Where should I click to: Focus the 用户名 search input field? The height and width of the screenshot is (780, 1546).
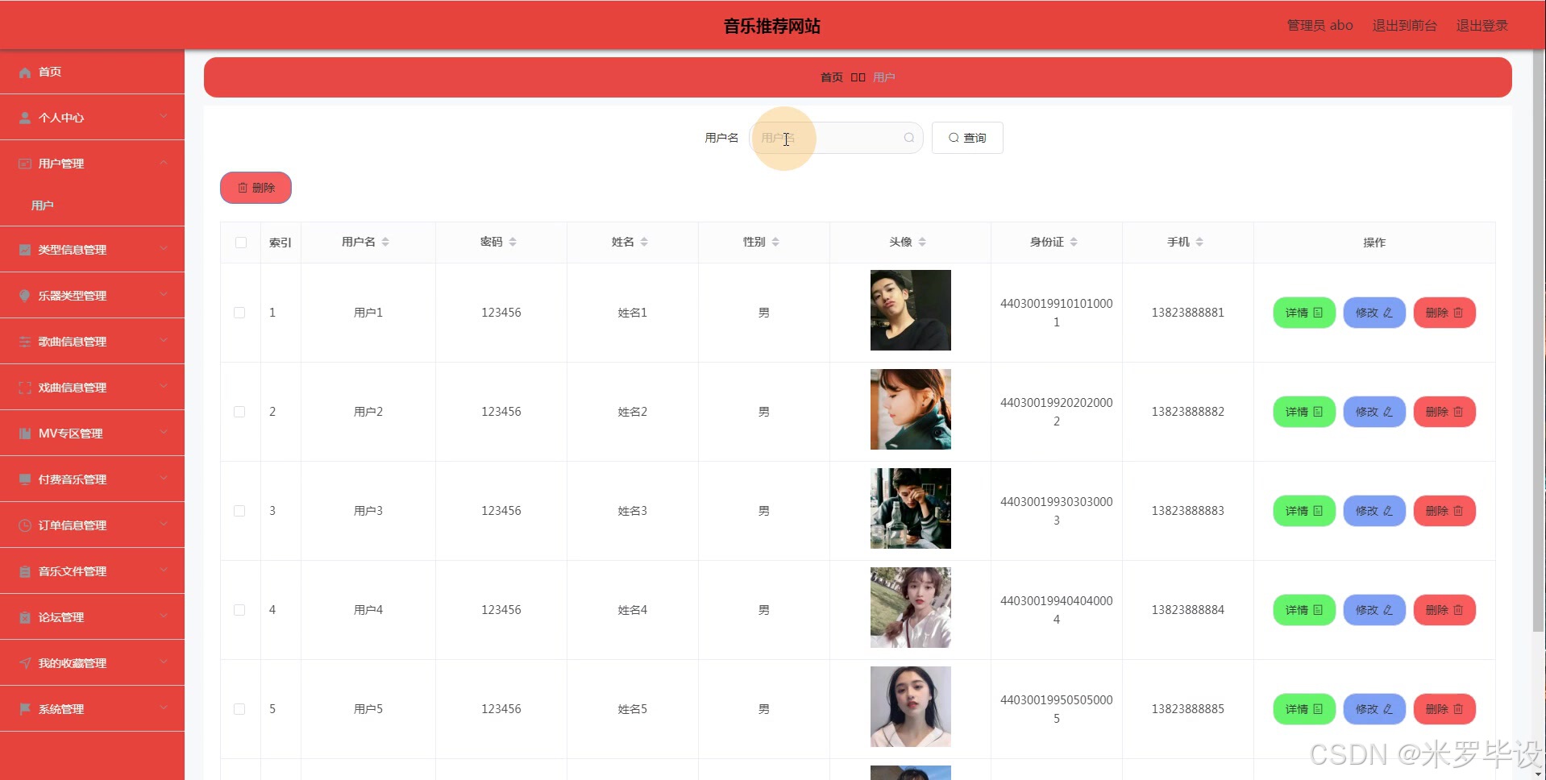(x=836, y=138)
